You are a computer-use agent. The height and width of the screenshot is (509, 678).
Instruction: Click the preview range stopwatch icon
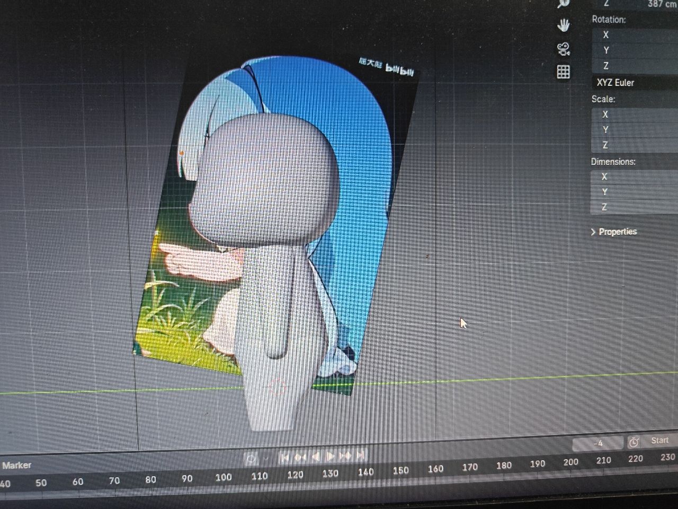[634, 442]
